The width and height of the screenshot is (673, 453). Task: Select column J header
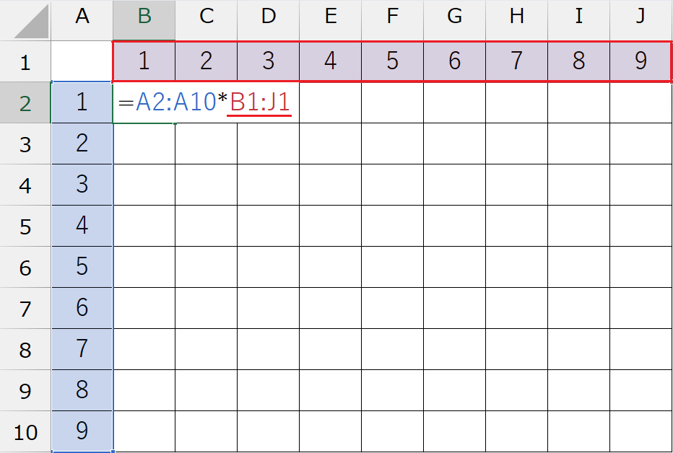[x=641, y=20]
